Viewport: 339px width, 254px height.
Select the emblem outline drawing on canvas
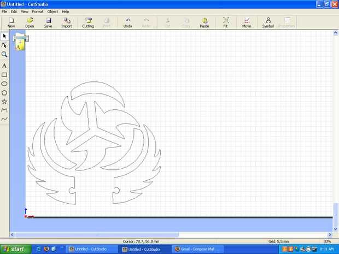pos(94,143)
